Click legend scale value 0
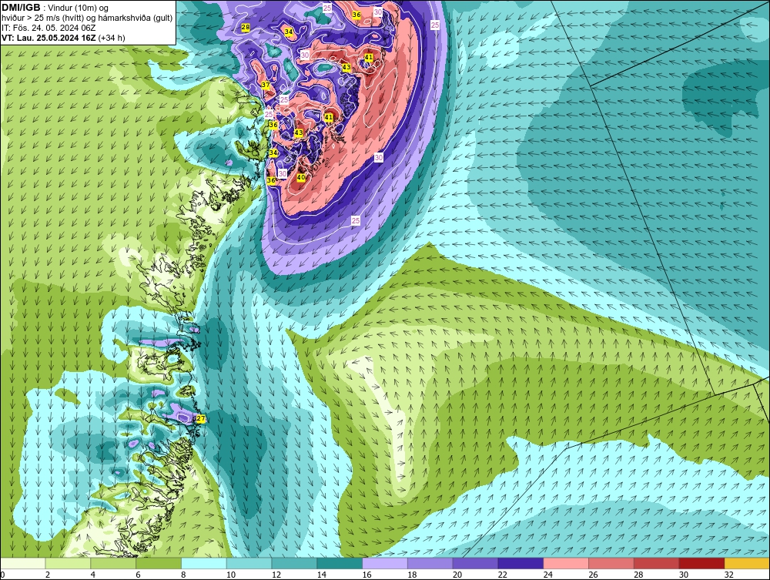770x580 pixels. pyautogui.click(x=2, y=575)
